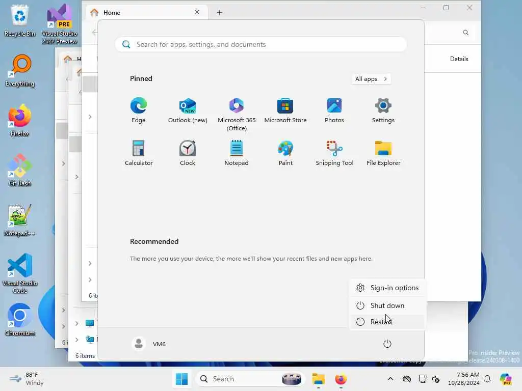This screenshot has width=522, height=391.
Task: Add new tab in File Explorer window
Action: pyautogui.click(x=219, y=13)
